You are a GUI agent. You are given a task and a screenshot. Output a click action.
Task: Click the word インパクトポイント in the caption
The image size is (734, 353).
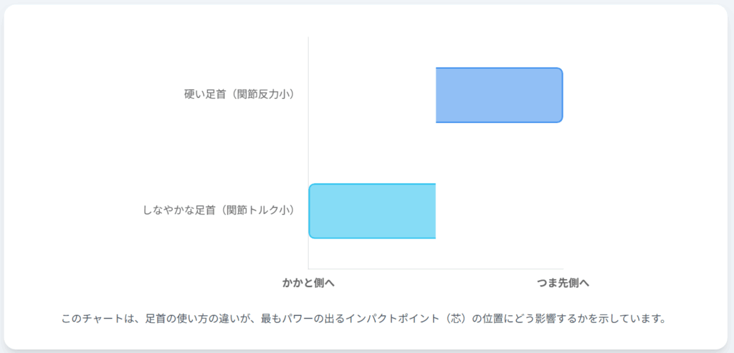click(394, 318)
